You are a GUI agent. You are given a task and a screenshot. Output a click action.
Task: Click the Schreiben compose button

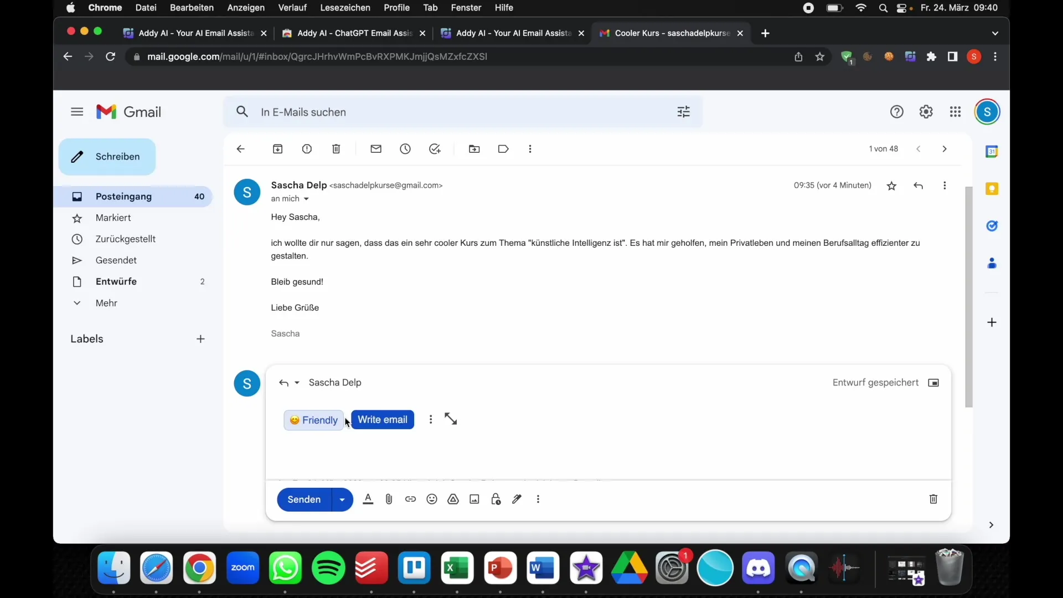pyautogui.click(x=107, y=156)
